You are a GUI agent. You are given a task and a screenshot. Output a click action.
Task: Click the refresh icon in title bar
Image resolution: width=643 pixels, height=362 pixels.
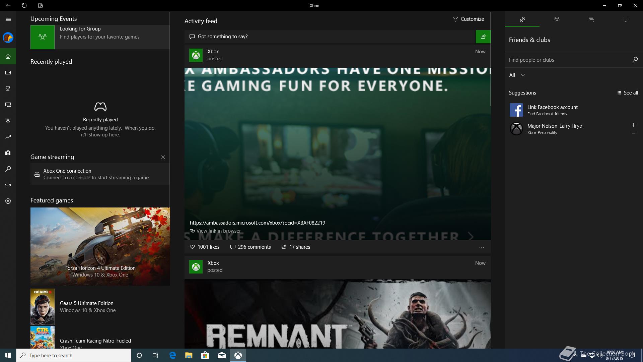point(24,5)
